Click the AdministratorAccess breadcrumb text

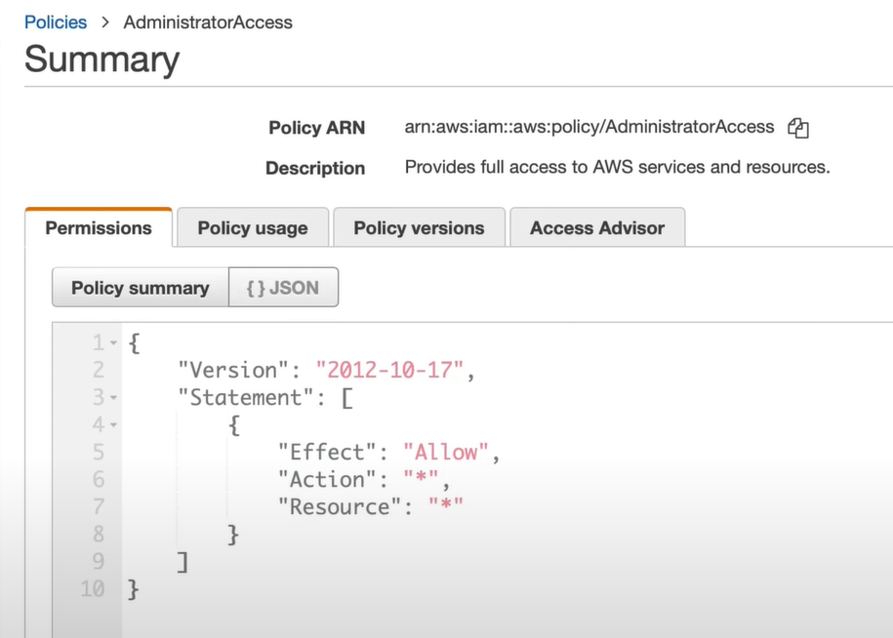coord(208,22)
